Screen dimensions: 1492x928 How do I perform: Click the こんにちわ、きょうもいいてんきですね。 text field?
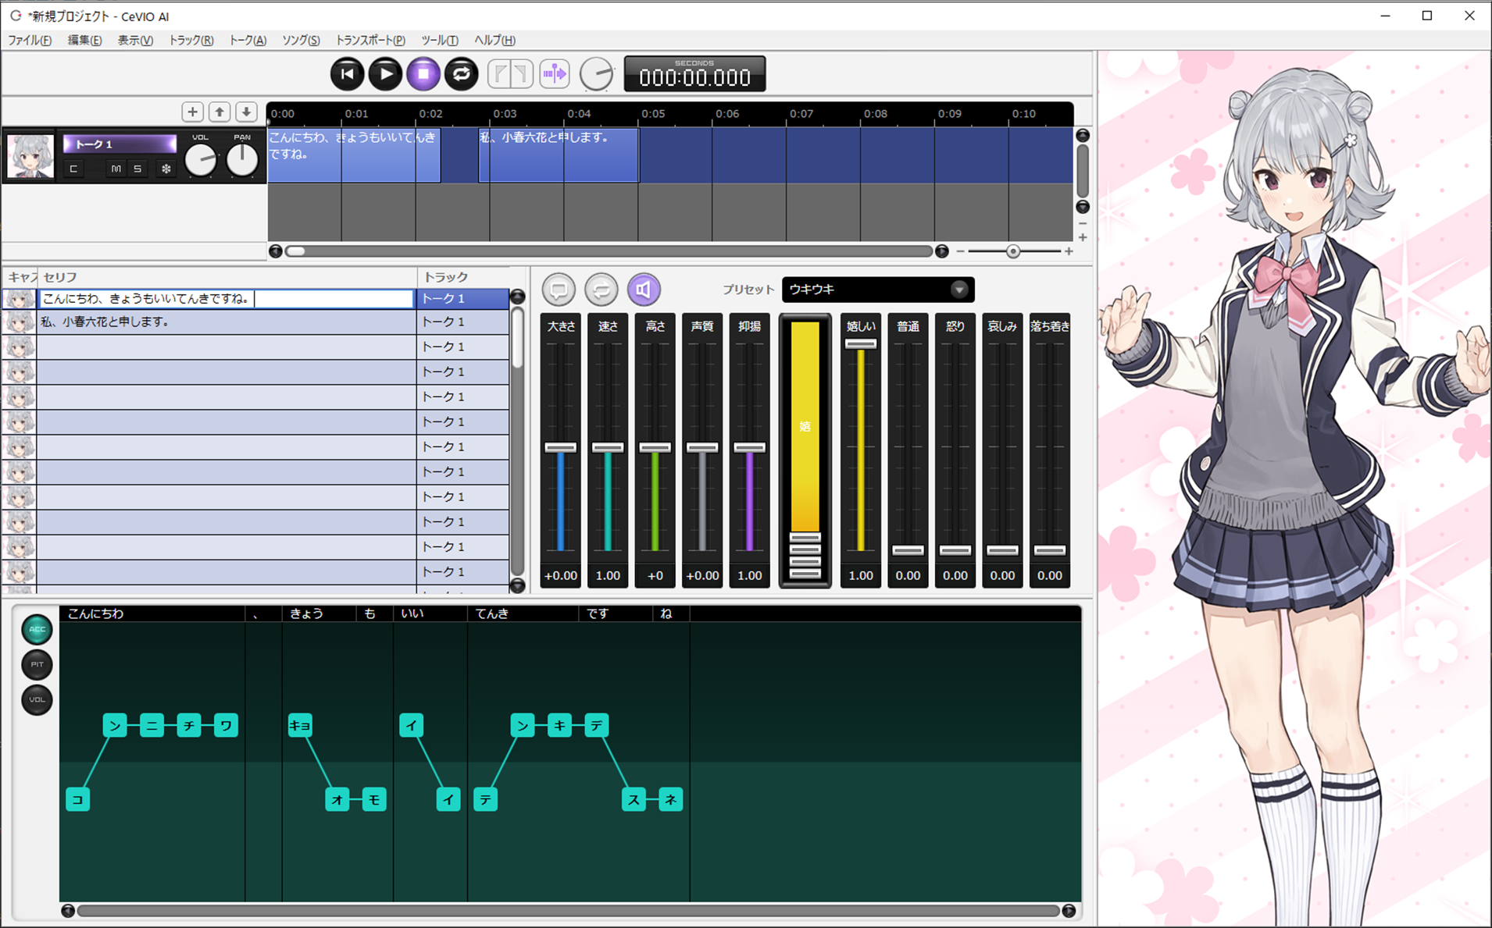click(227, 298)
